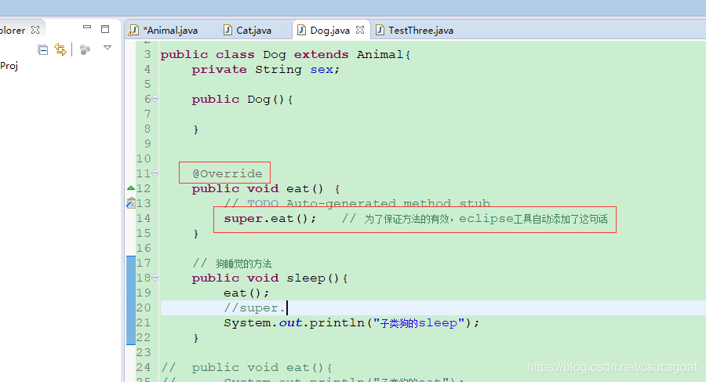
Task: Collapse the Dog() constructor at line 6
Action: (155, 99)
